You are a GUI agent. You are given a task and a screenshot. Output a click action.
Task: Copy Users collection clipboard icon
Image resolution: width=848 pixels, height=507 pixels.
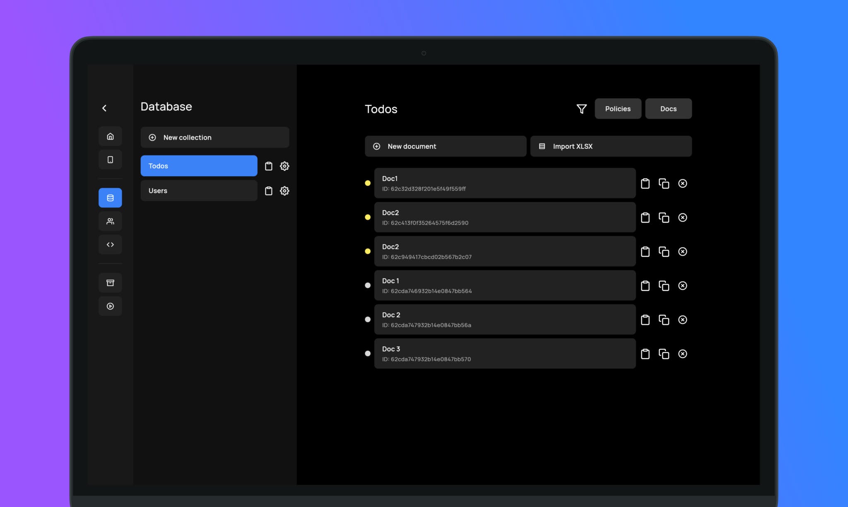[x=269, y=191]
